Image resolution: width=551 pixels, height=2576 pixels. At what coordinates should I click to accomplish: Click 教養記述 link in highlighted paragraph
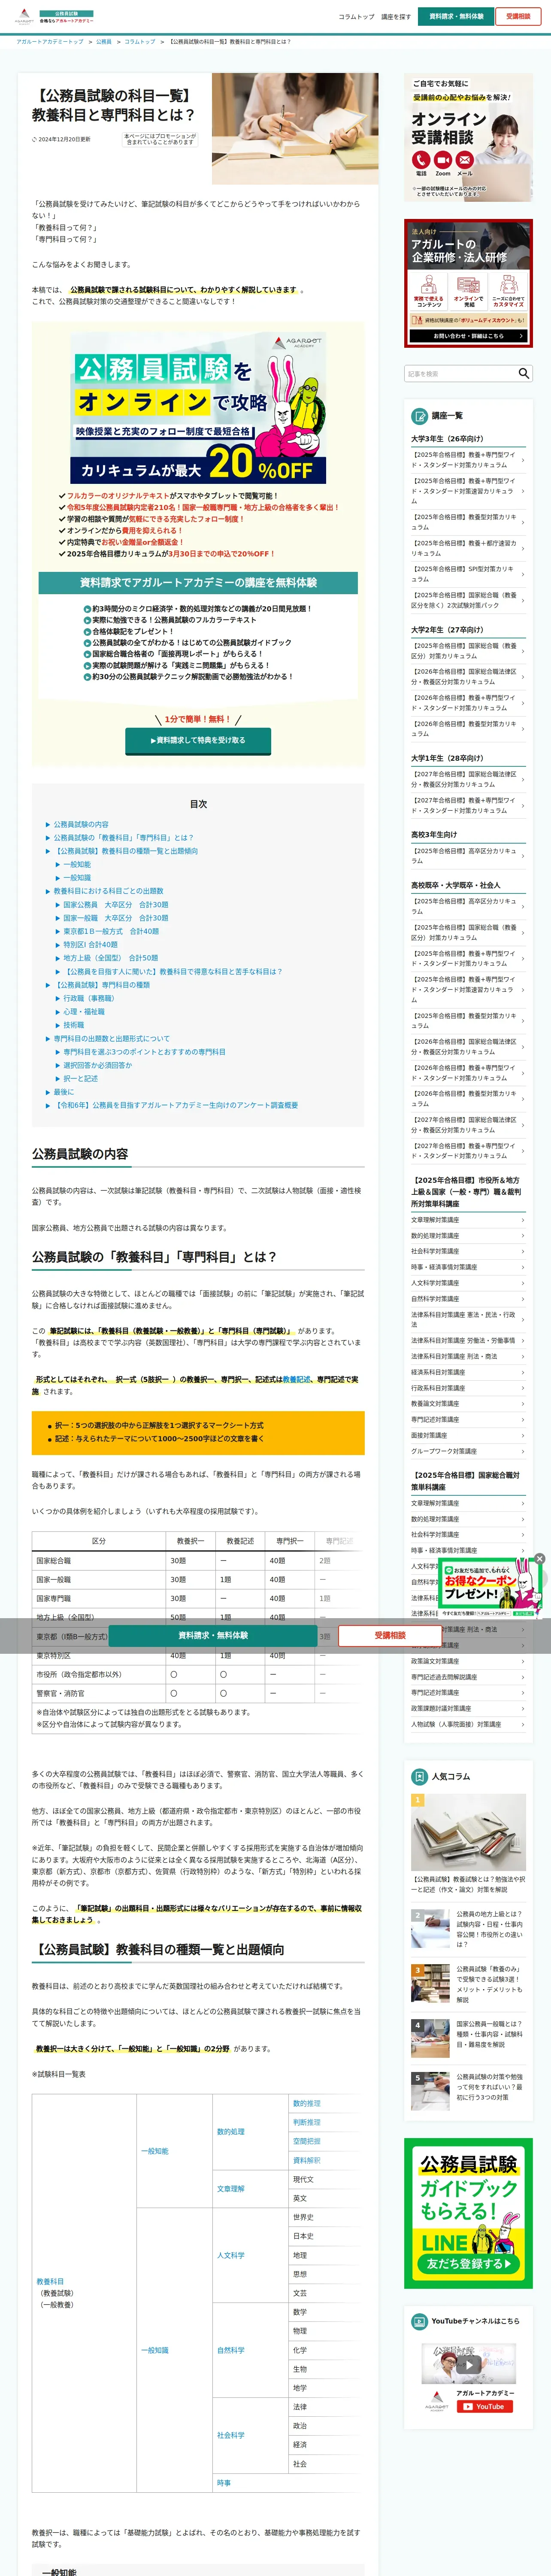coord(296,1379)
